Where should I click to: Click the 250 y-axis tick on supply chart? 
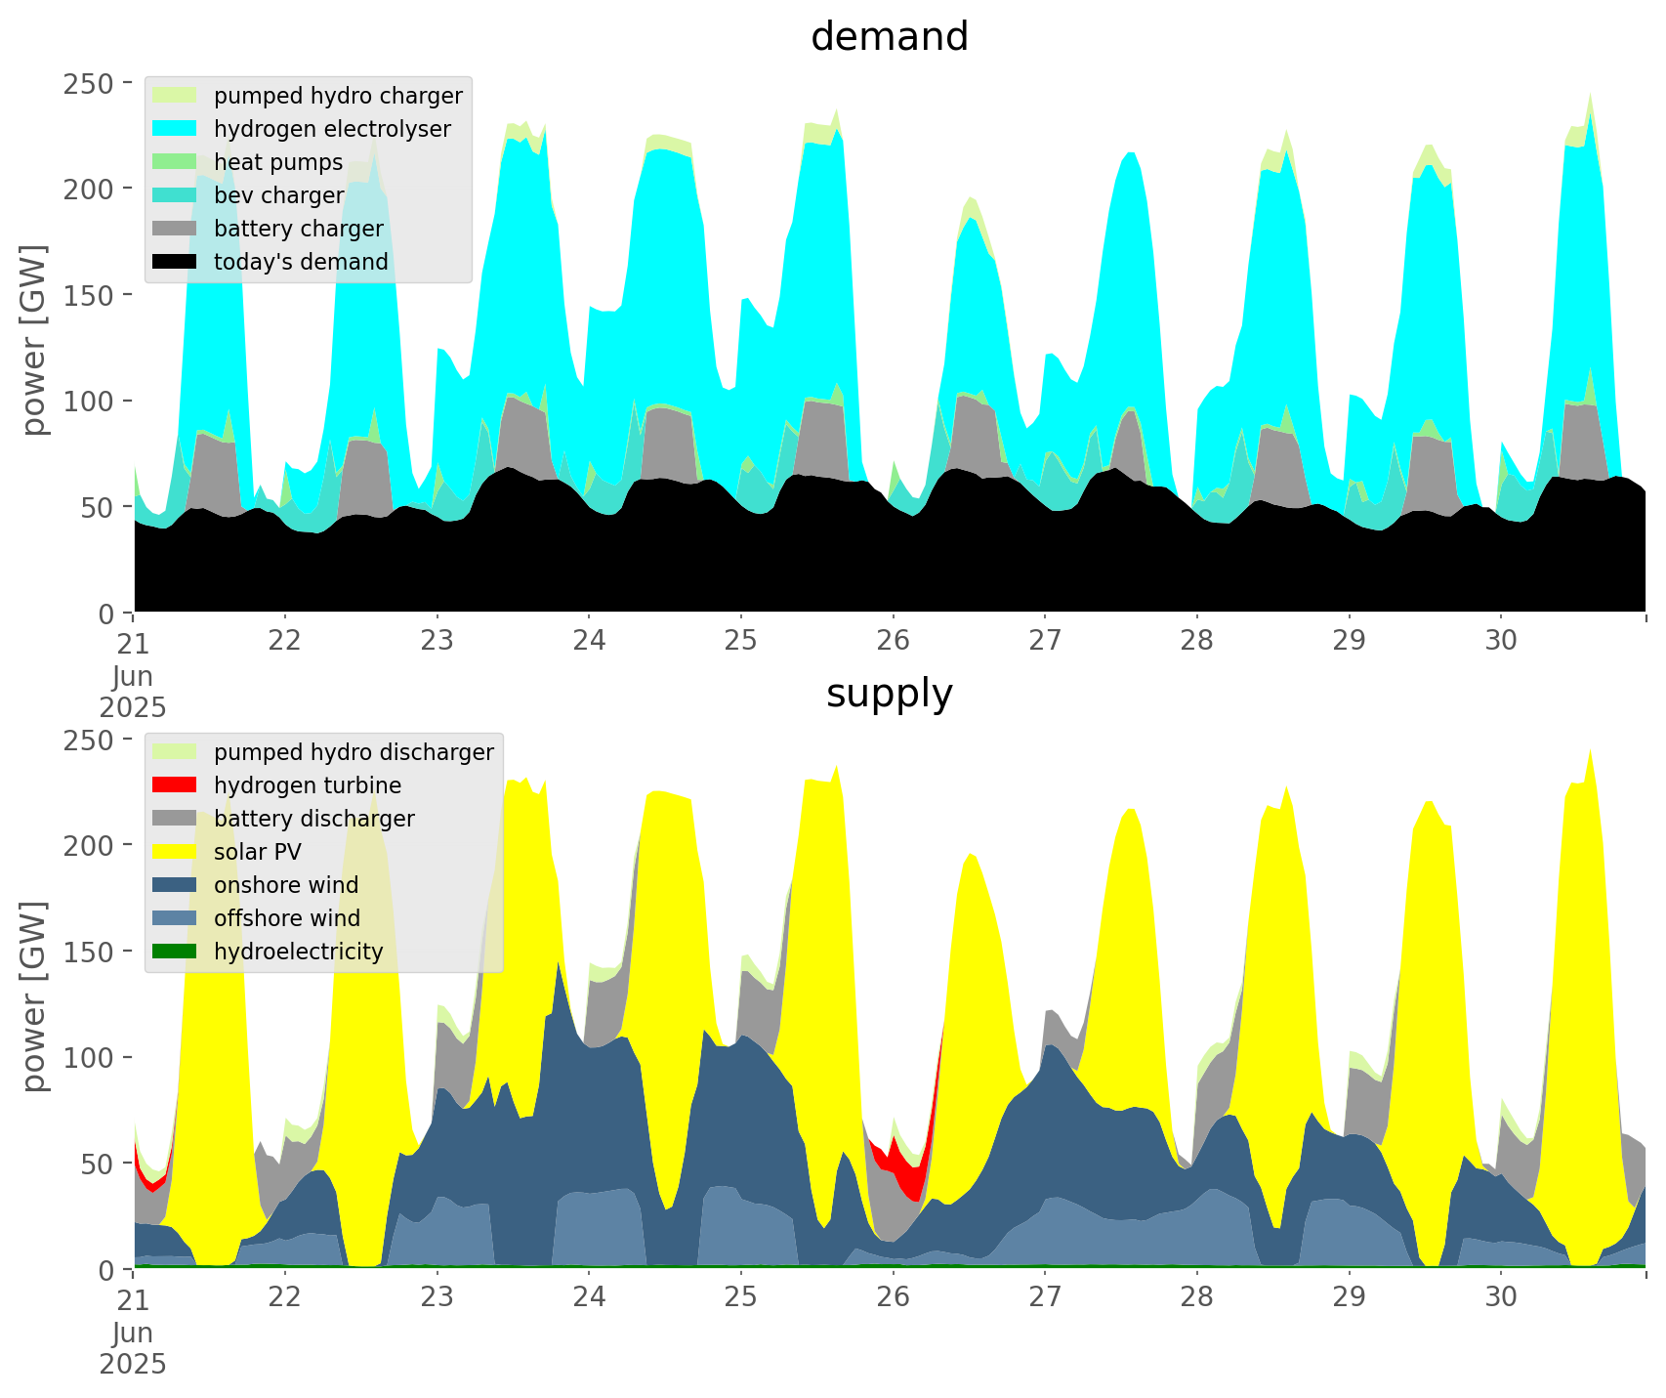(x=89, y=741)
